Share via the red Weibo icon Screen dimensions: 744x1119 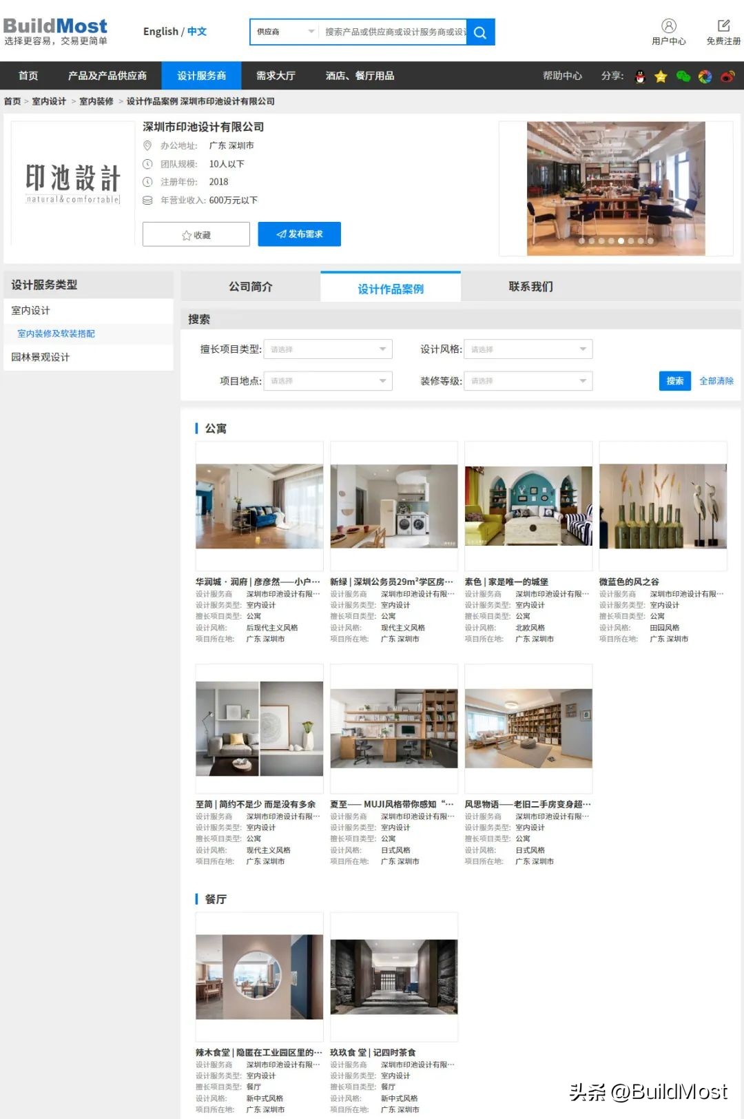(x=727, y=76)
